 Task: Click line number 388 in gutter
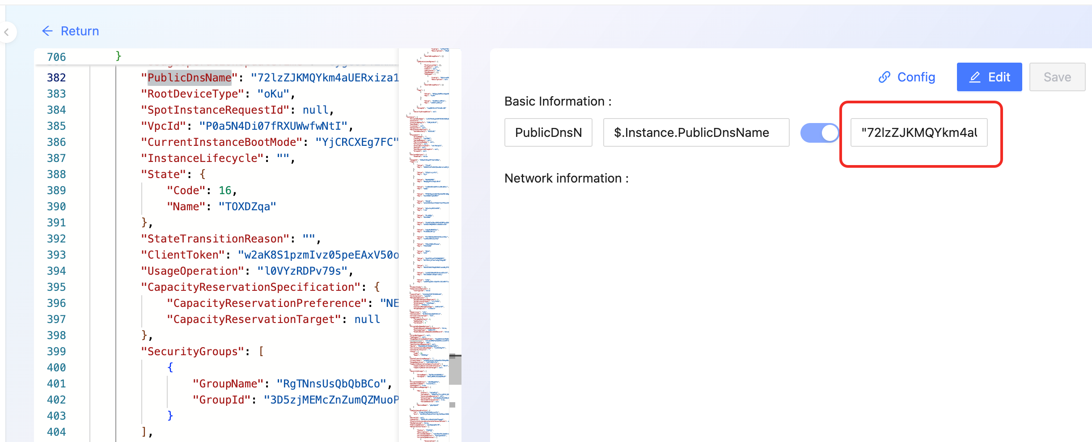[x=56, y=174]
